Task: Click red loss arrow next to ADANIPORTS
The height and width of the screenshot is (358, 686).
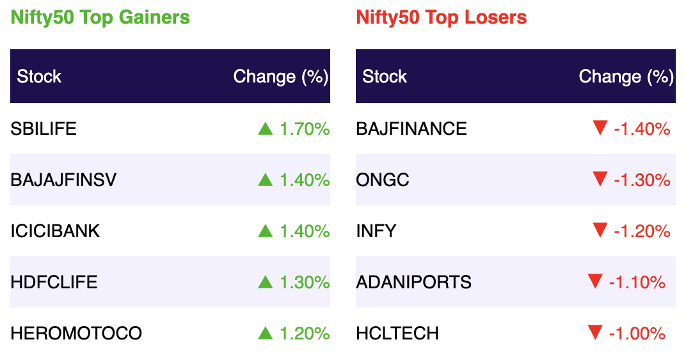Action: click(595, 281)
